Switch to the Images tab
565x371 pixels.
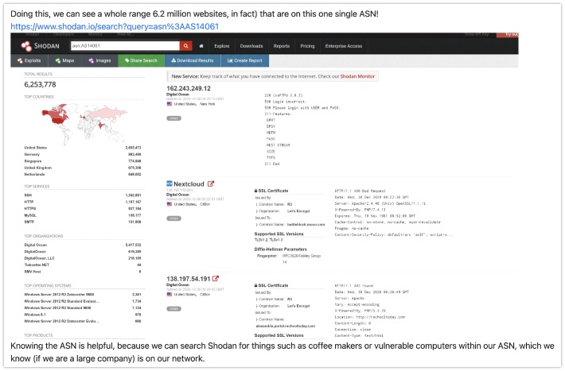[99, 60]
